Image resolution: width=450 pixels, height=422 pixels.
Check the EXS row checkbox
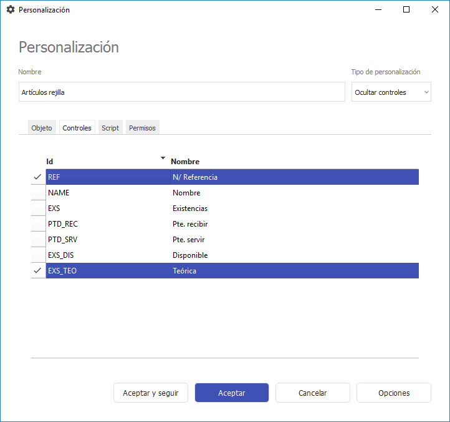click(x=38, y=209)
